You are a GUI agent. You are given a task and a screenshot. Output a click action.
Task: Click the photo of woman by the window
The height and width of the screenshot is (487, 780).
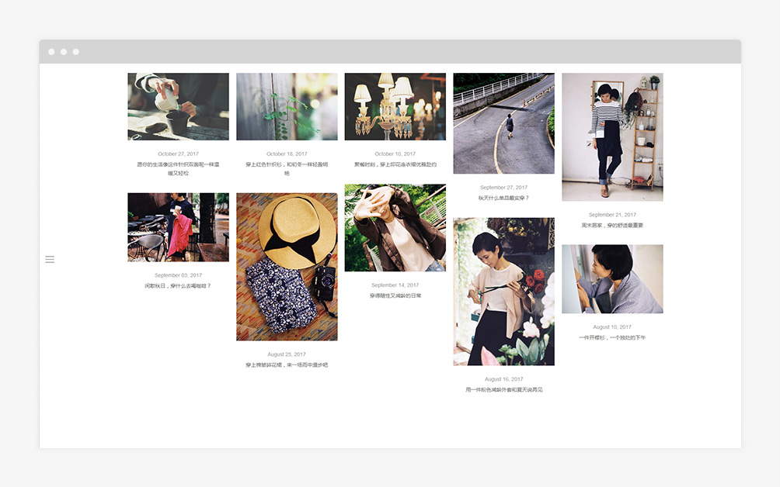[x=612, y=279]
